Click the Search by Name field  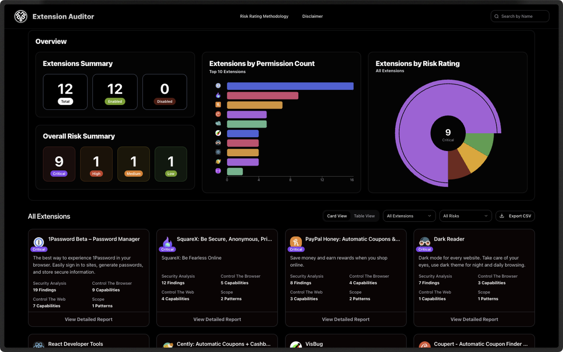[x=520, y=16]
